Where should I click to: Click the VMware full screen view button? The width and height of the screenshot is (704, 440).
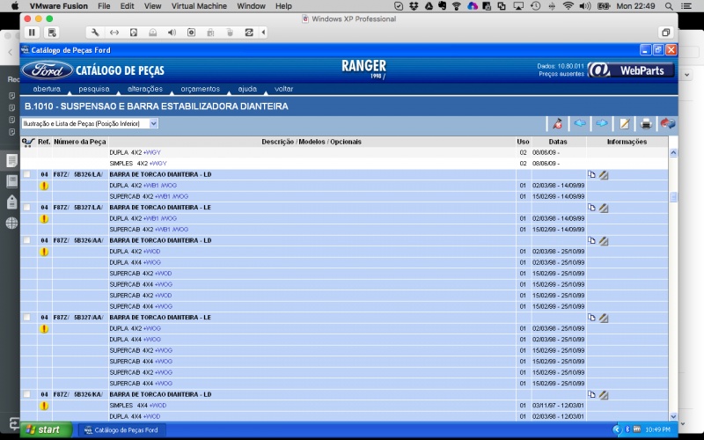[665, 33]
